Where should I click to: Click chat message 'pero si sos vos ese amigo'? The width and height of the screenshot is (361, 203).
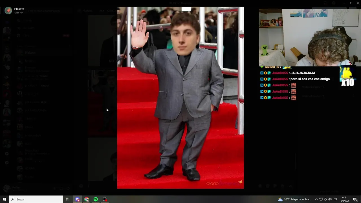(310, 79)
